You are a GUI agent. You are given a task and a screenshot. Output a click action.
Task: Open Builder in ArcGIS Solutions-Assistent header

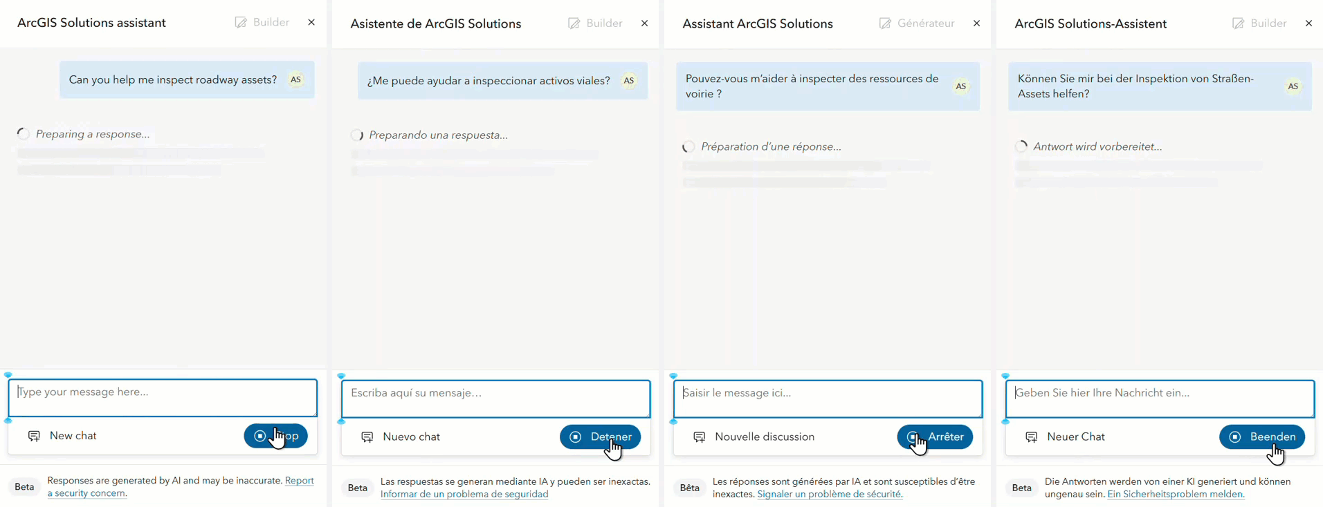click(x=1259, y=23)
